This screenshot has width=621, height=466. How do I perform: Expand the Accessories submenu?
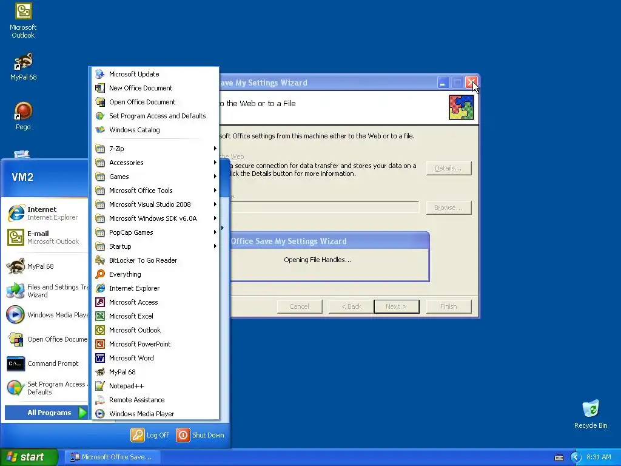155,163
